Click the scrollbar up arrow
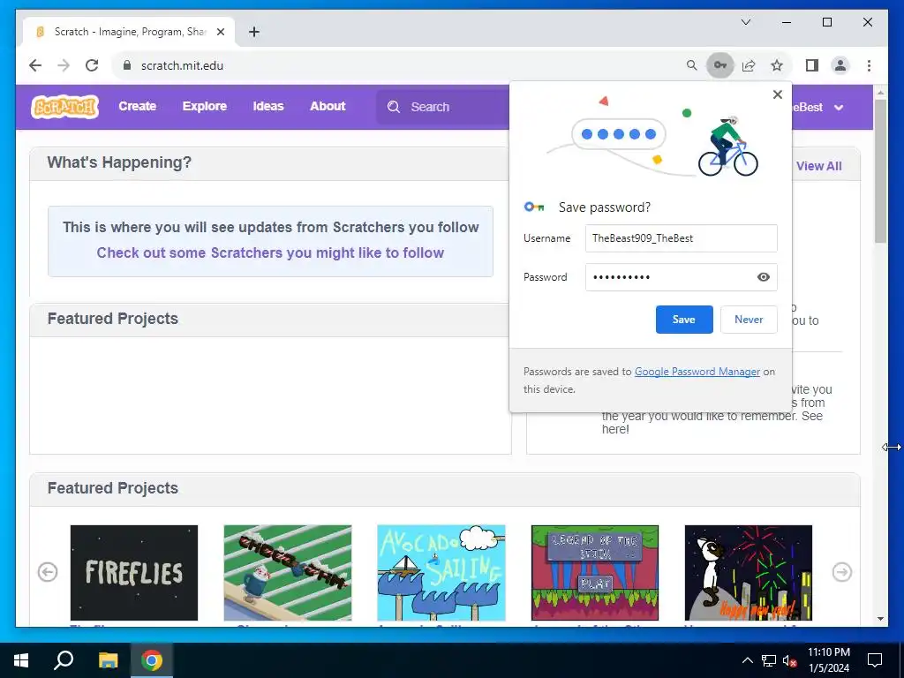The height and width of the screenshot is (678, 904). pos(880,92)
